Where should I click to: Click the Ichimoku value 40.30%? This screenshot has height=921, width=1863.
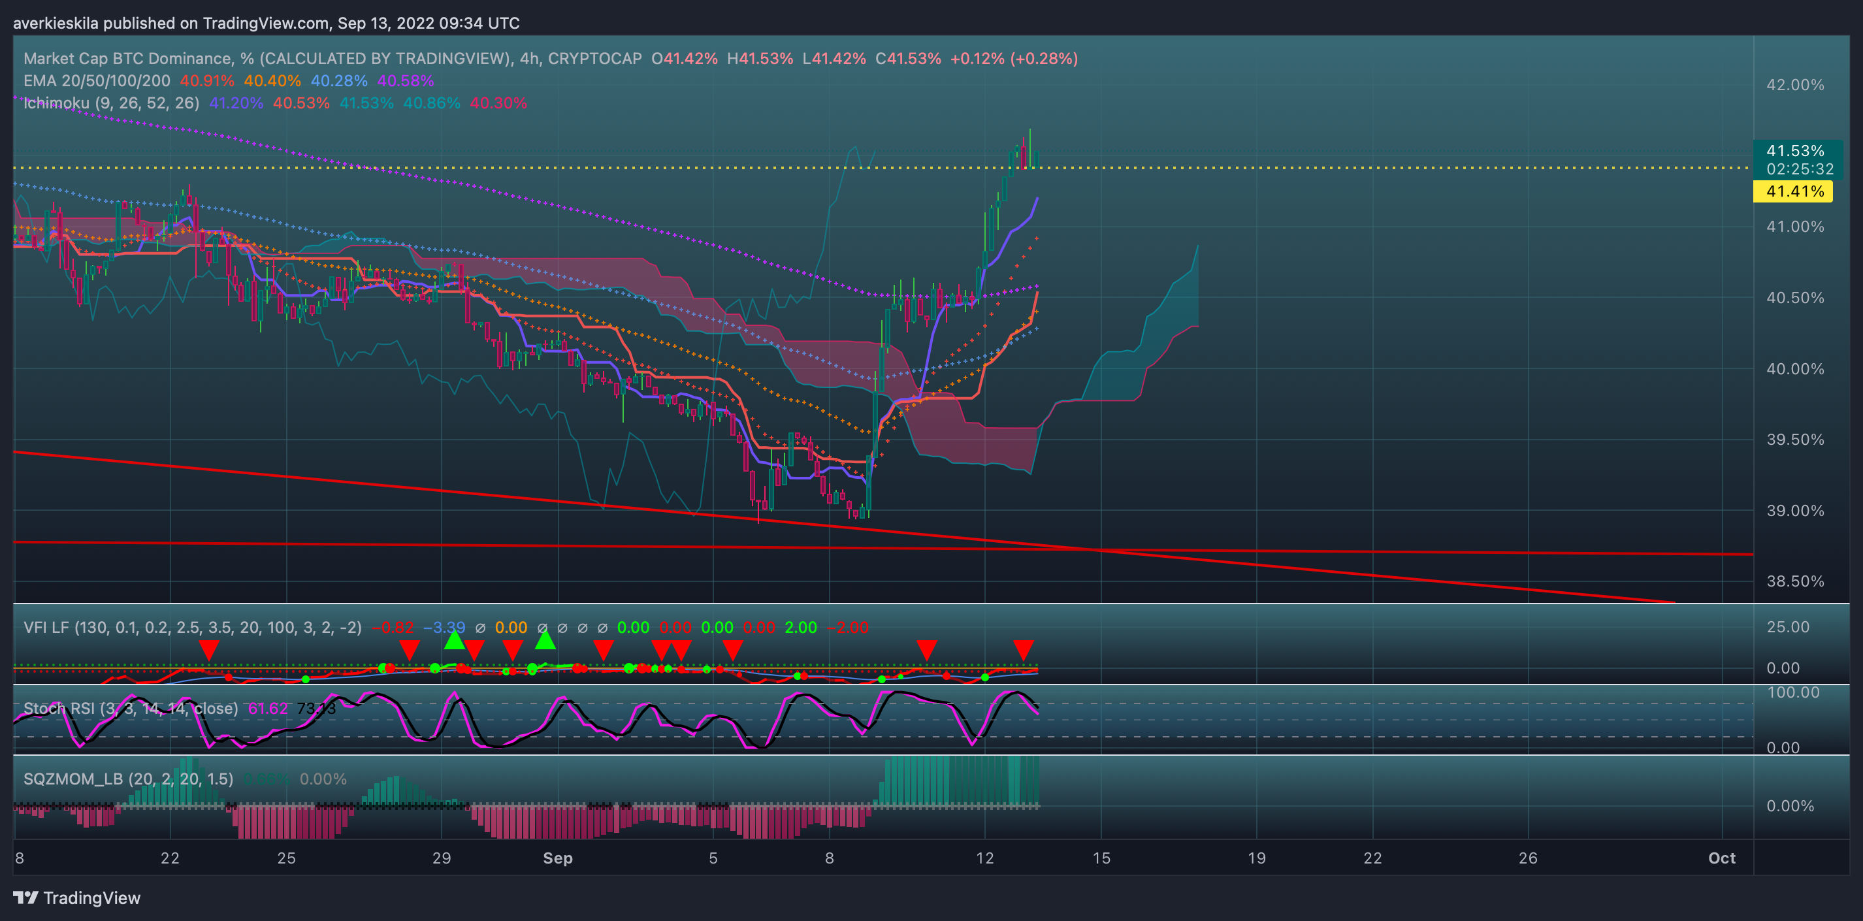point(498,103)
